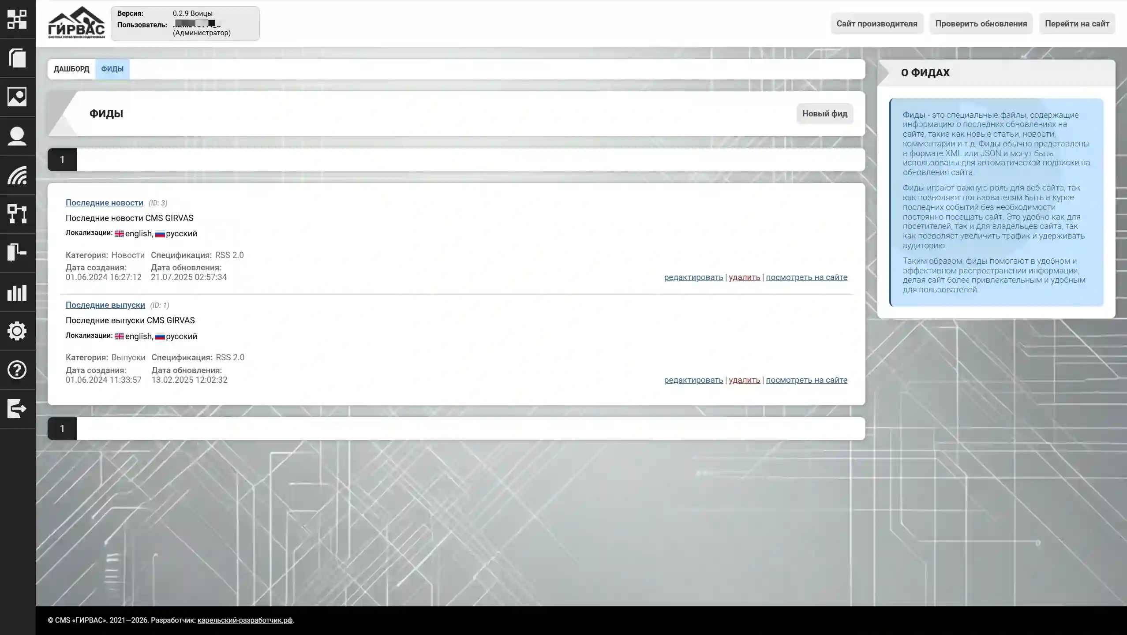Screen dimensions: 1127x635
Task: Click the ГИРВАС logo
Action: pos(76,23)
